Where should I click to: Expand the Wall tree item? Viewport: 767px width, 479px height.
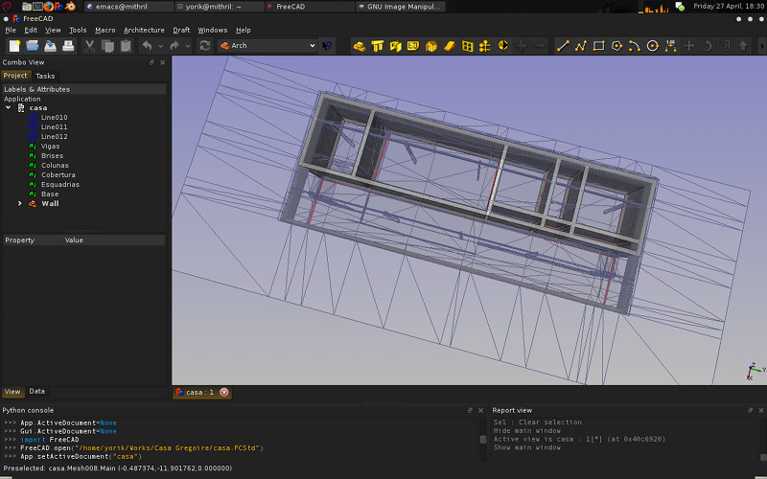coord(20,204)
